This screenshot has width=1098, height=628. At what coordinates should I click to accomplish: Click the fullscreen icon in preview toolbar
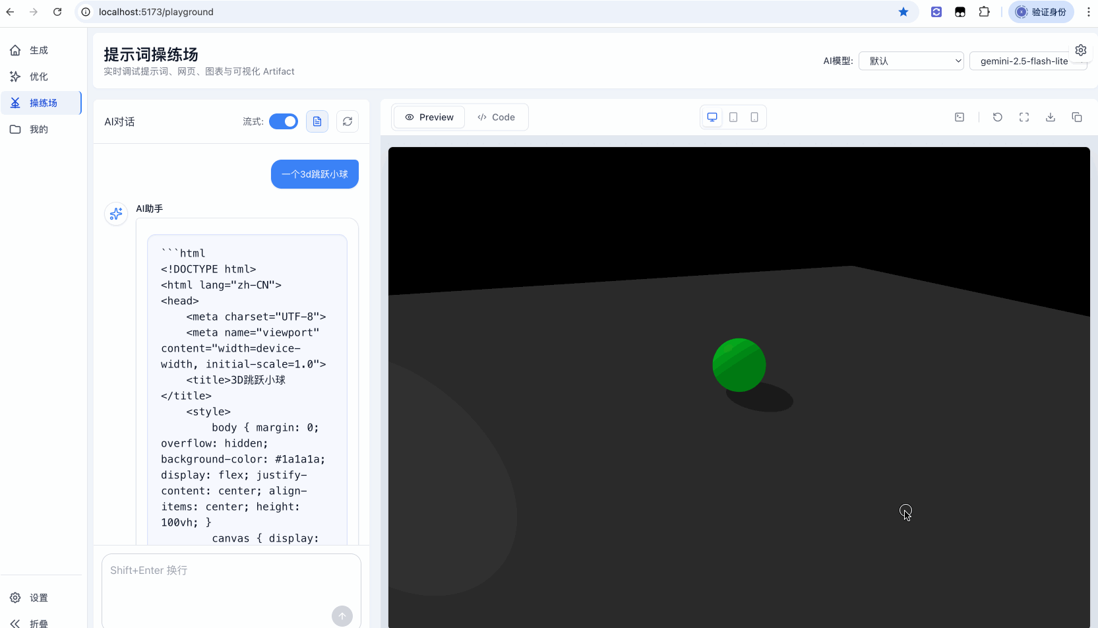(1024, 117)
